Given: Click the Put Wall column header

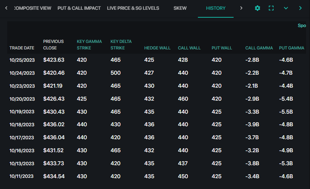Looking at the screenshot, I should click(x=222, y=48).
